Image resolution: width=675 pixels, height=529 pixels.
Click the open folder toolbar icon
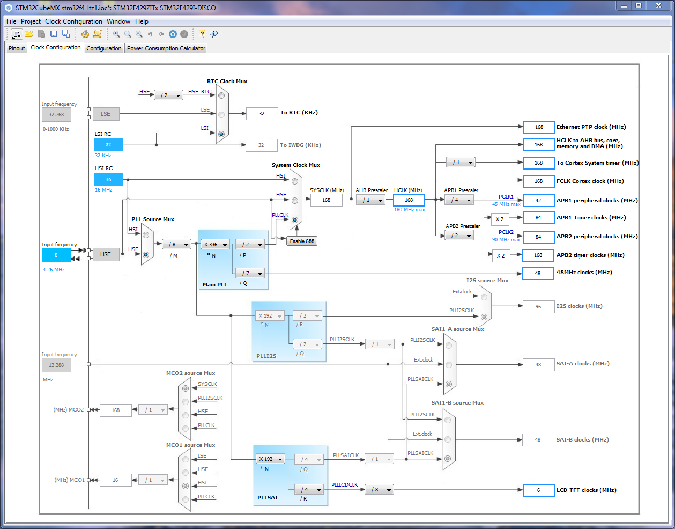(x=29, y=34)
